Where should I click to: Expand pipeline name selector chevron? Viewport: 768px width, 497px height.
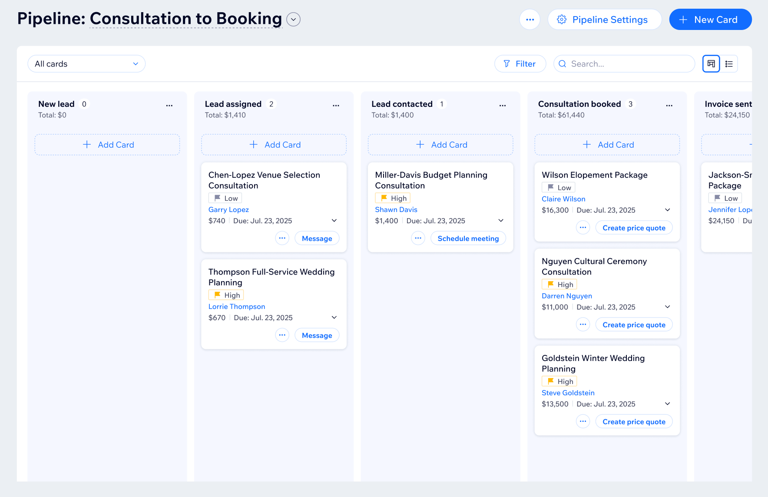click(x=293, y=20)
